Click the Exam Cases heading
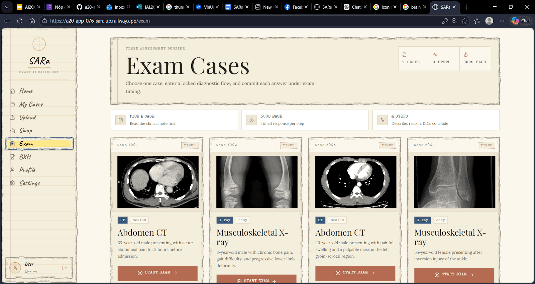535x284 pixels. [x=188, y=66]
